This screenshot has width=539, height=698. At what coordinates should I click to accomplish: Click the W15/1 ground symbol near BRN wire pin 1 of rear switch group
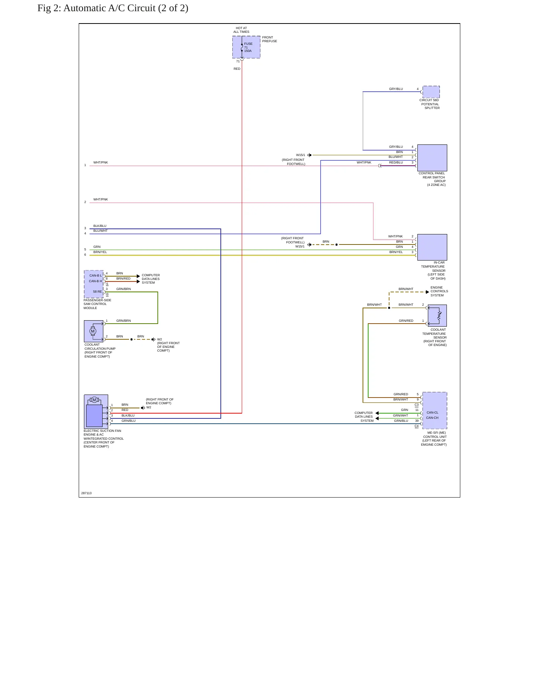coord(309,155)
